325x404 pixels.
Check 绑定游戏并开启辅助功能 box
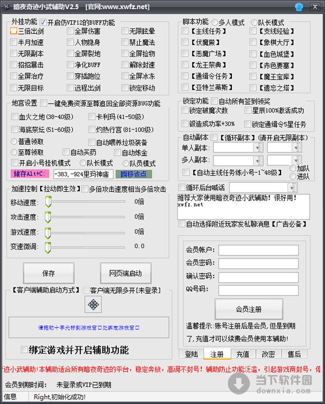24,350
